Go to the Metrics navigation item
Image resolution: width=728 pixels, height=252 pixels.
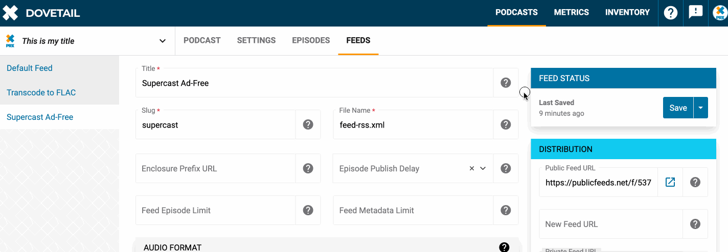coord(572,12)
